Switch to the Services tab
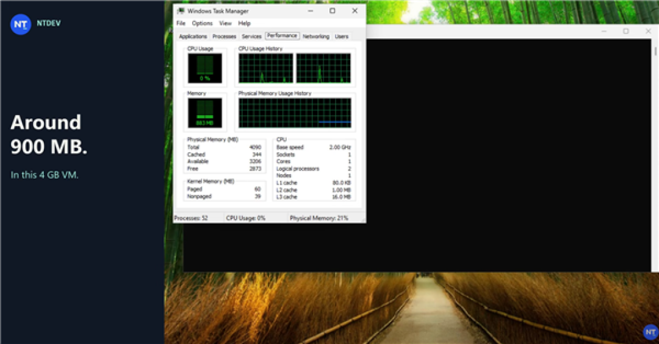 (251, 37)
